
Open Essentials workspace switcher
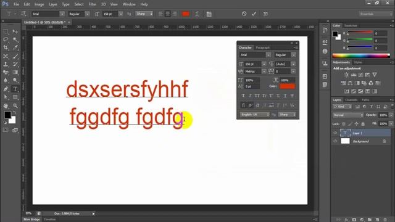[375, 14]
